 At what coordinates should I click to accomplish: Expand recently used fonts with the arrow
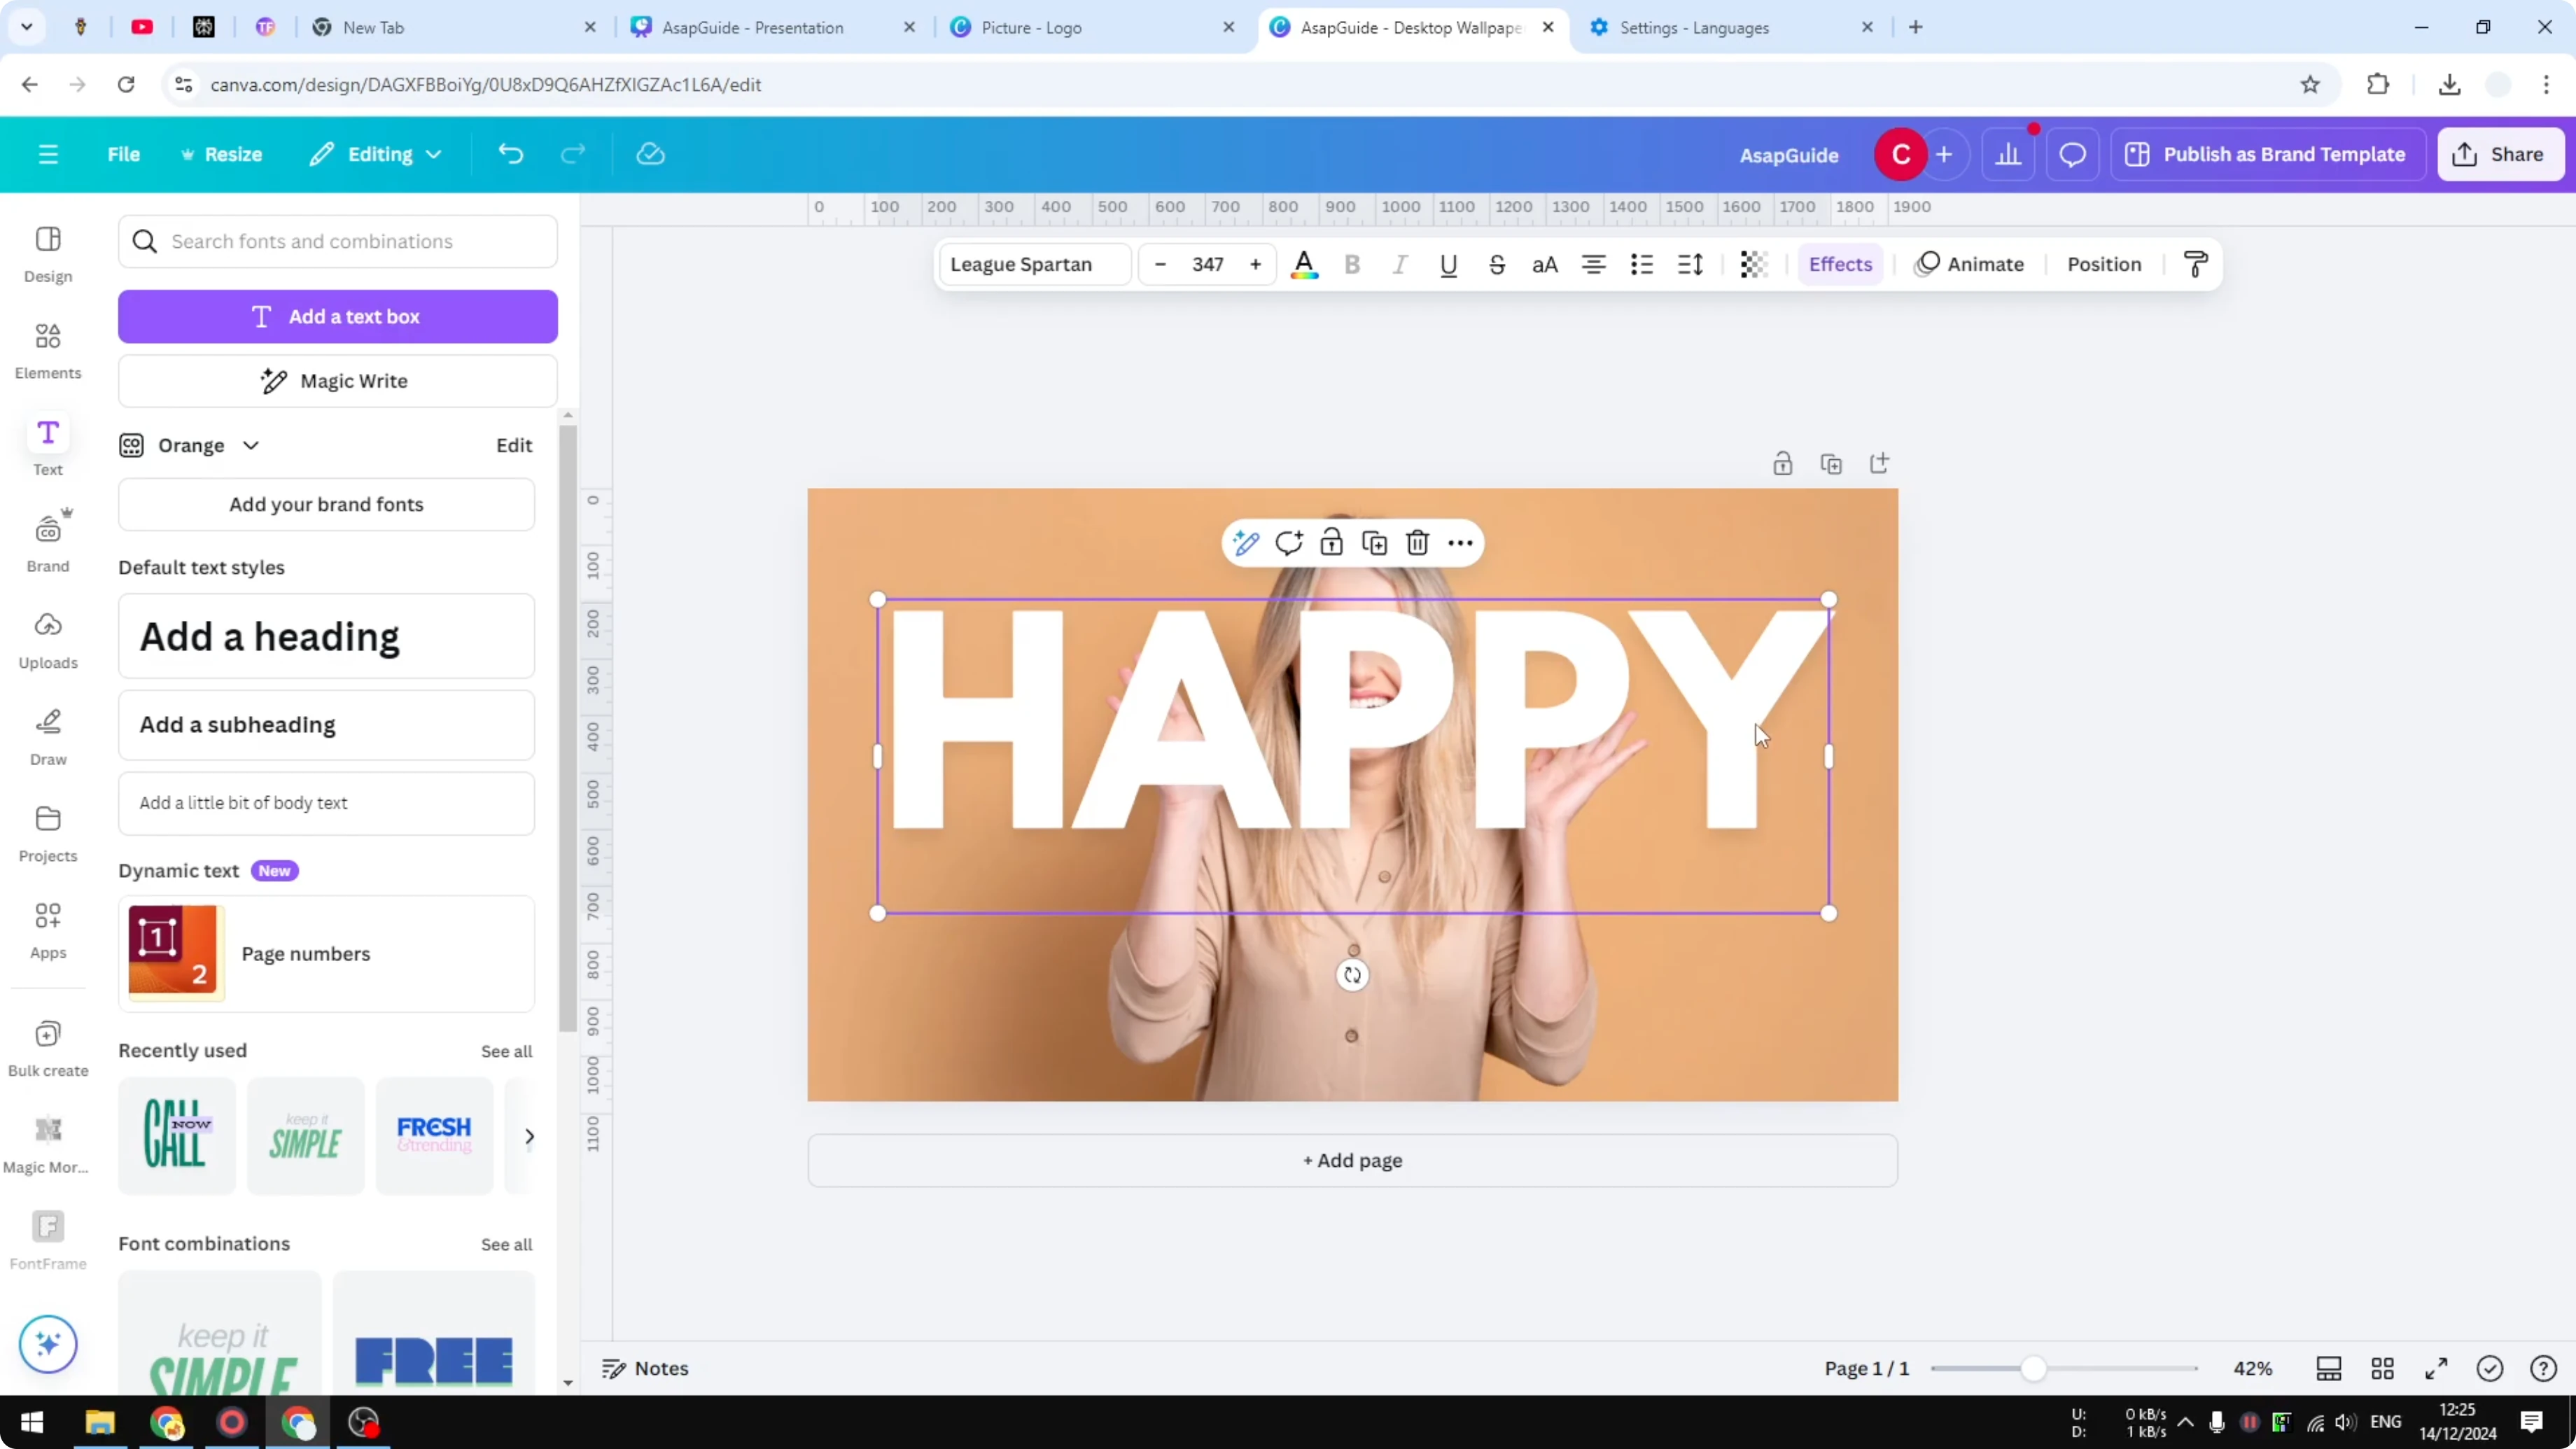point(529,1136)
